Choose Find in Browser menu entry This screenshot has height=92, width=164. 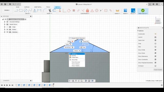click(77, 62)
